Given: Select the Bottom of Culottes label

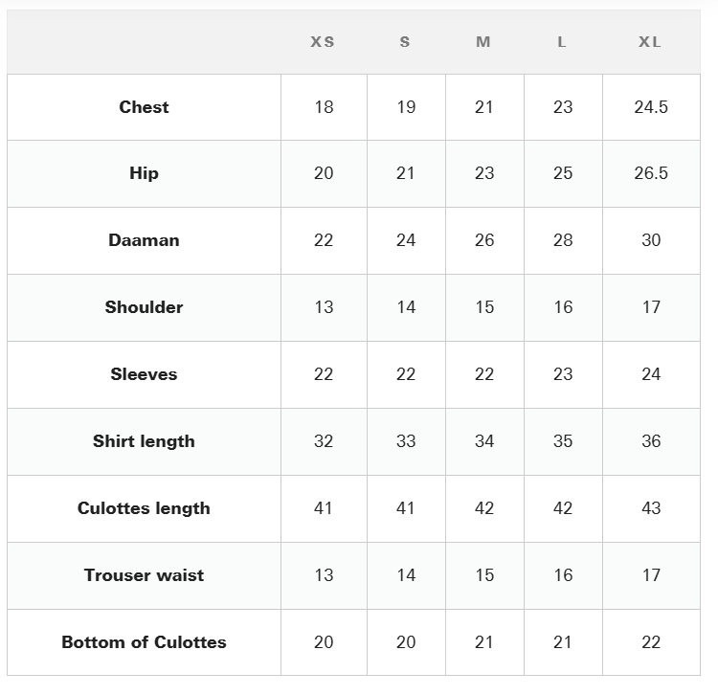Looking at the screenshot, I should pyautogui.click(x=144, y=642).
